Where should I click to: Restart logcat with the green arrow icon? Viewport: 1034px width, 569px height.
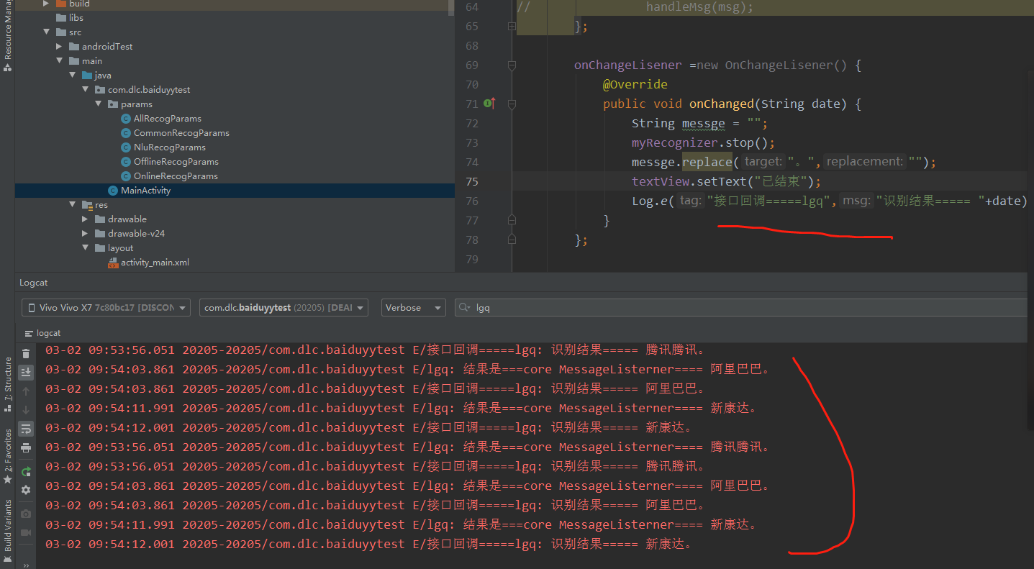(26, 471)
